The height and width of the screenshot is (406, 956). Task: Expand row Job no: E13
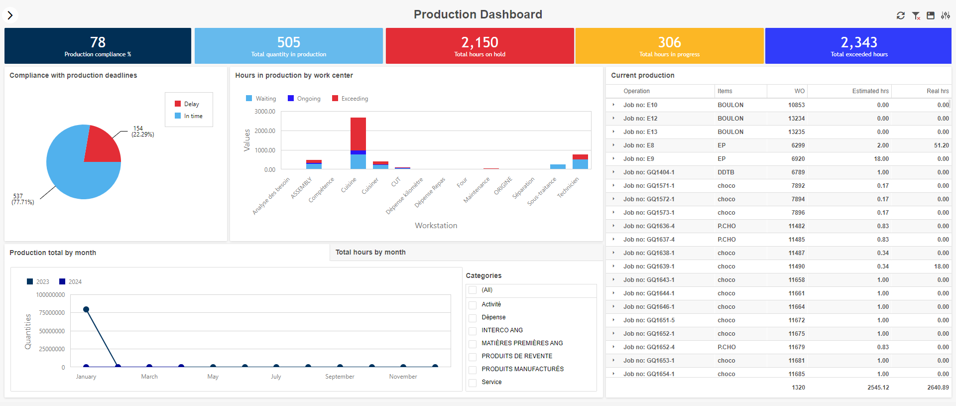(x=613, y=132)
